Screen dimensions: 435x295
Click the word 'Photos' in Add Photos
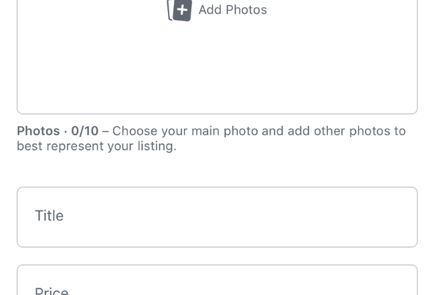248,10
